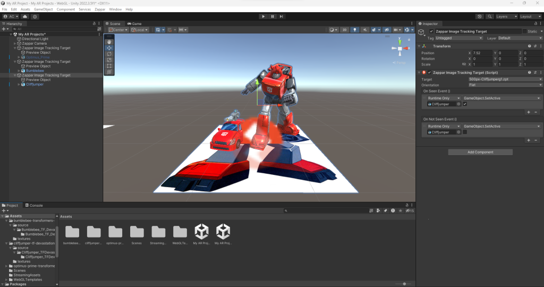The image size is (544, 287).
Task: Check On Not Seen Event SetActive checkbox
Action: [x=465, y=132]
